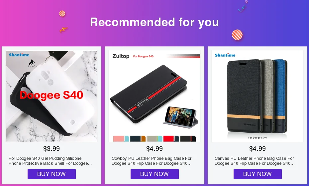Click BUY NOW for the $3.99 silicone case
The width and height of the screenshot is (309, 186).
(51, 174)
